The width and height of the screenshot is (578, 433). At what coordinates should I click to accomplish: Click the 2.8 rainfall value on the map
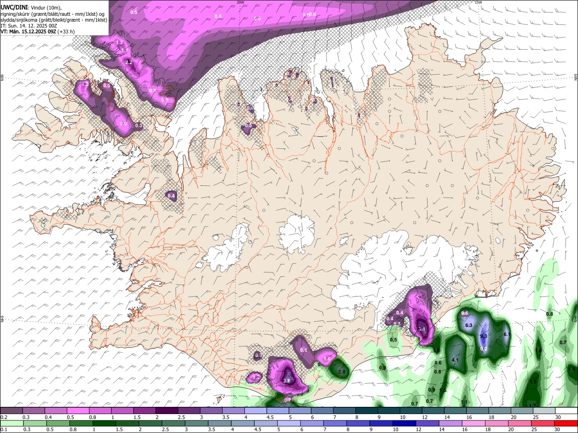point(342,372)
